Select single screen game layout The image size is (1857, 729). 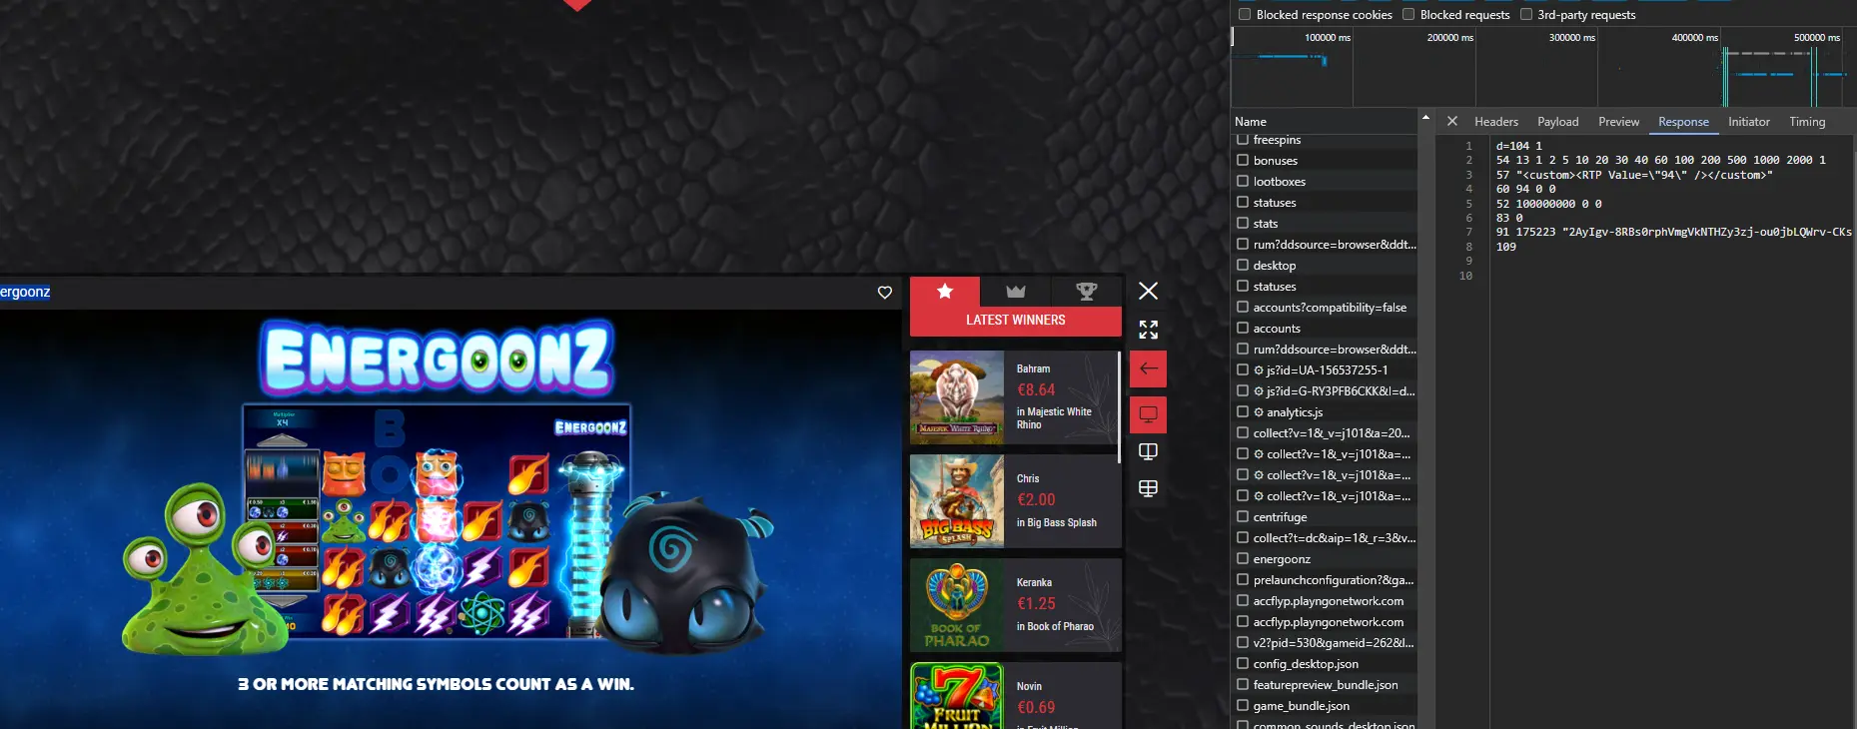[1149, 414]
